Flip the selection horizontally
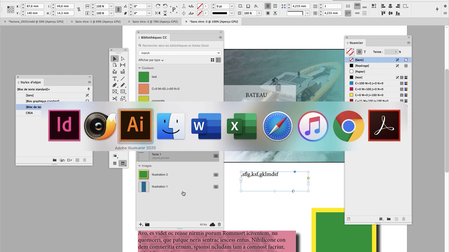The height and width of the screenshot is (252, 449). click(x=158, y=13)
